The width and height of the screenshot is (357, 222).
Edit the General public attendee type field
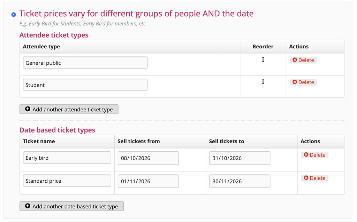[85, 63]
